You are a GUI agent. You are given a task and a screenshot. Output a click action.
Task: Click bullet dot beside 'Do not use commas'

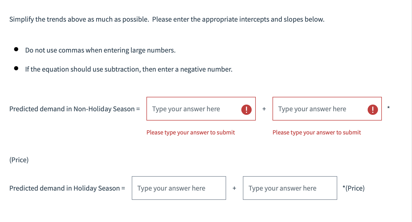click(16, 49)
